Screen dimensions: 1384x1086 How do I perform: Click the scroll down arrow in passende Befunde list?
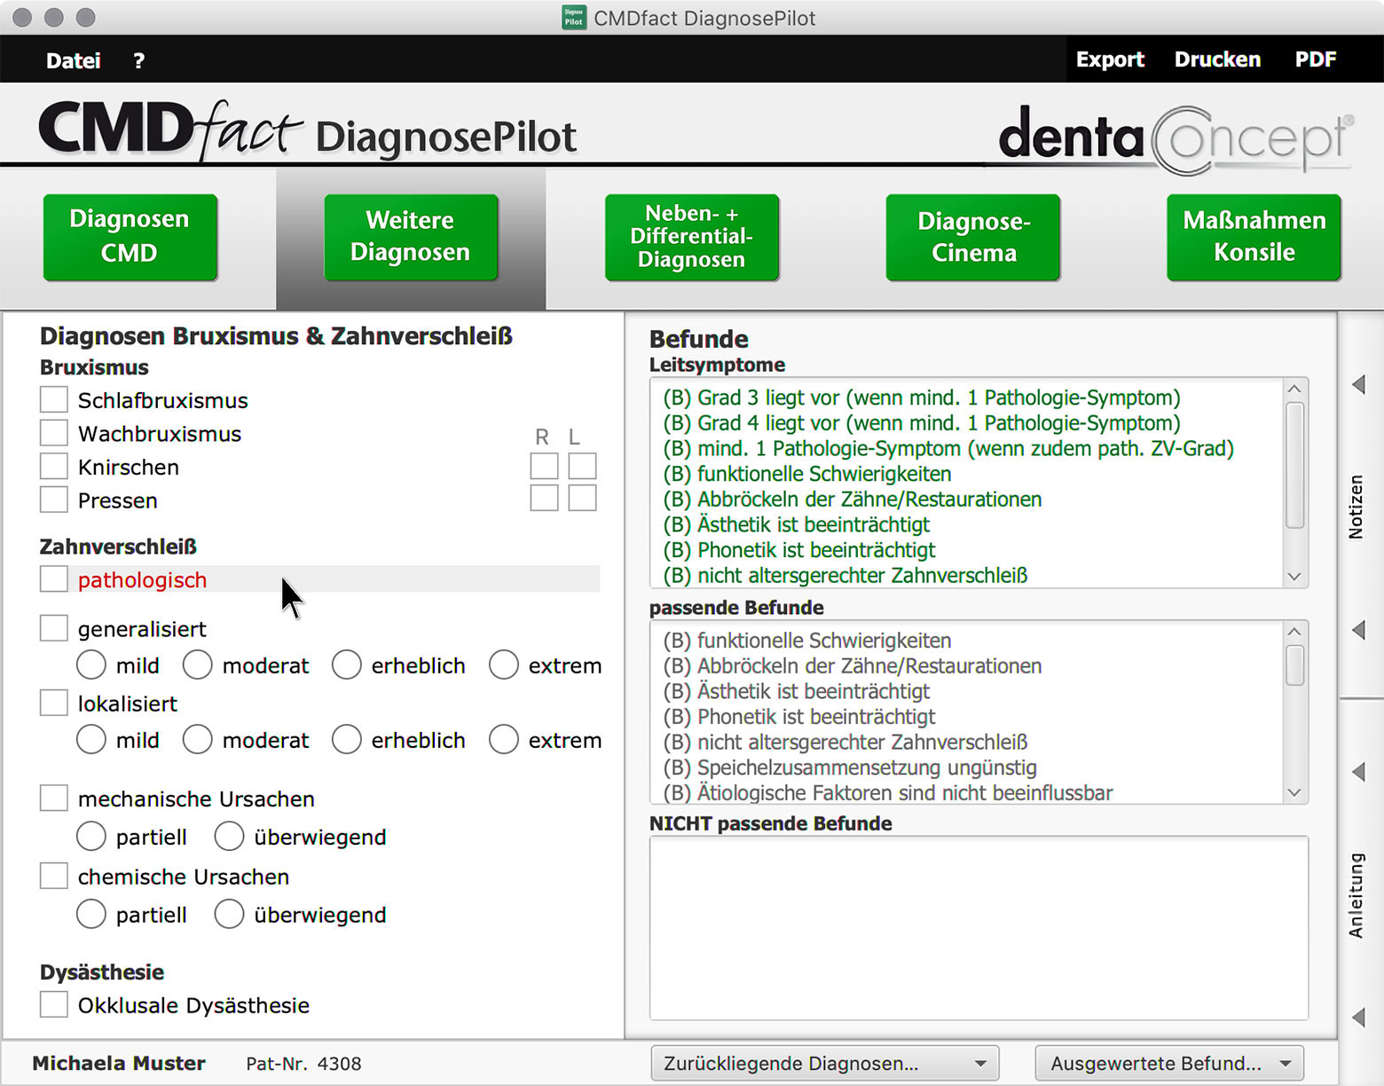pyautogui.click(x=1294, y=793)
